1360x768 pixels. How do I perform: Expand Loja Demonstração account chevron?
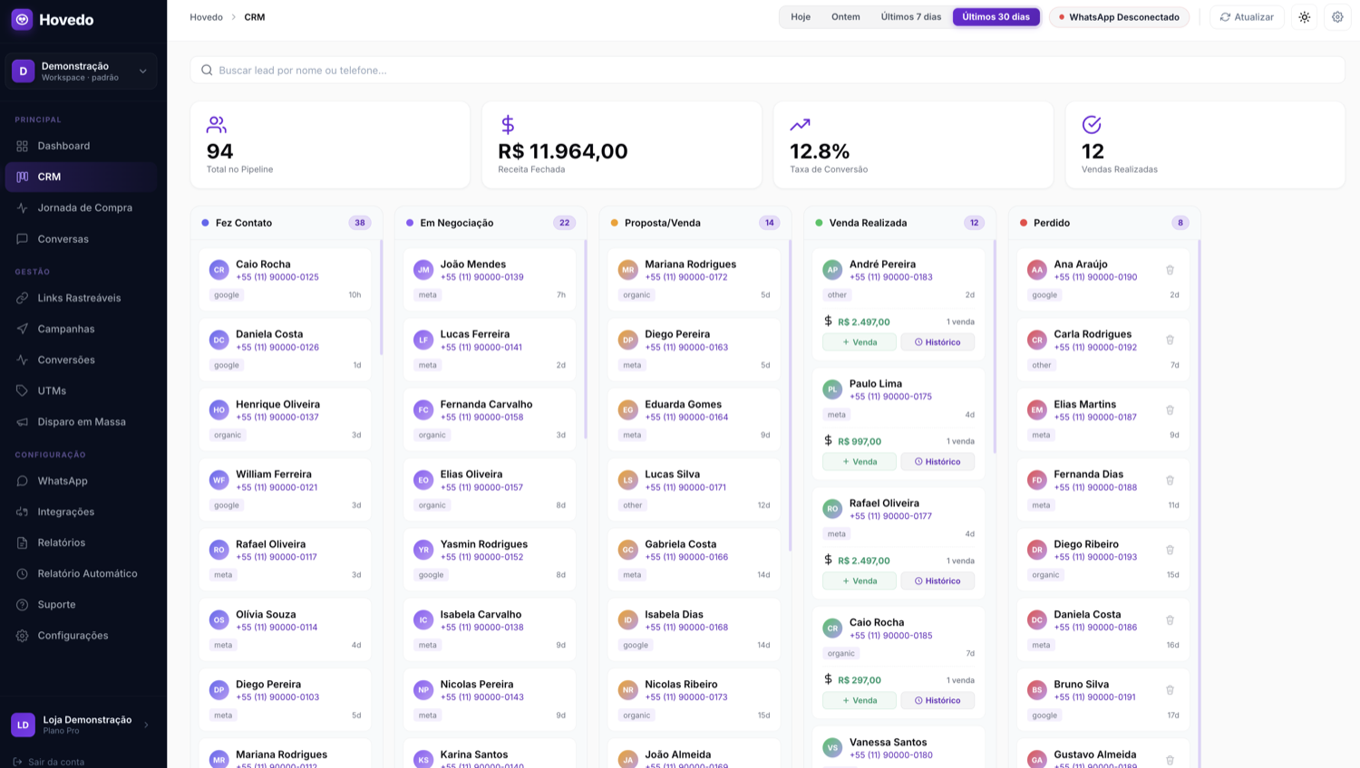(x=146, y=725)
